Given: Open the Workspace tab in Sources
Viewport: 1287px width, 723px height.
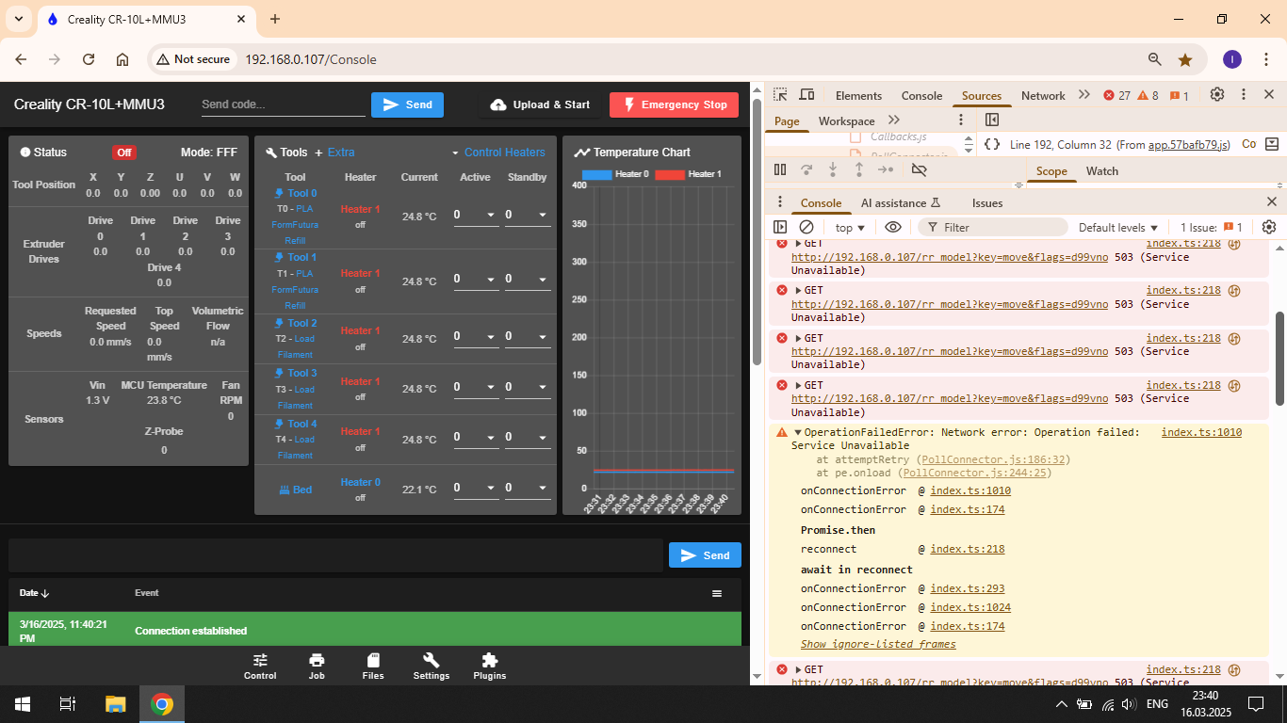Looking at the screenshot, I should (x=846, y=121).
